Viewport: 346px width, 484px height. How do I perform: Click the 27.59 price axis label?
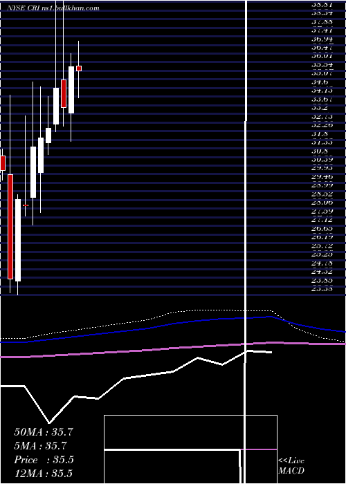[322, 212]
